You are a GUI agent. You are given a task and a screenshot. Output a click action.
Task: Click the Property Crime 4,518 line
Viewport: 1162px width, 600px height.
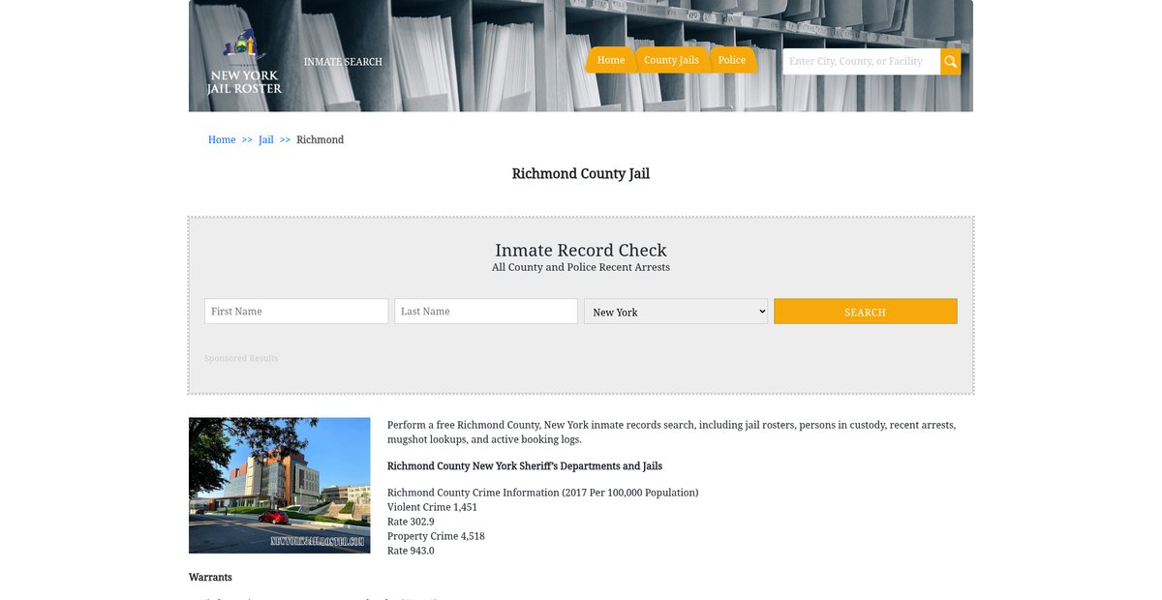pyautogui.click(x=436, y=536)
